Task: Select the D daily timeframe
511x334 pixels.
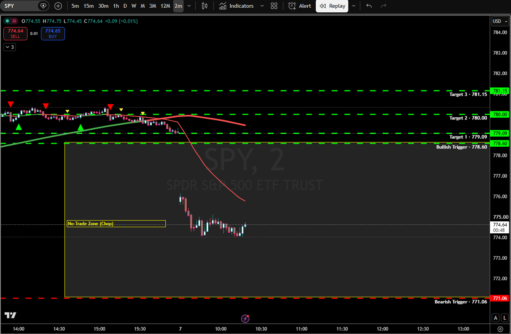Action: click(x=125, y=6)
